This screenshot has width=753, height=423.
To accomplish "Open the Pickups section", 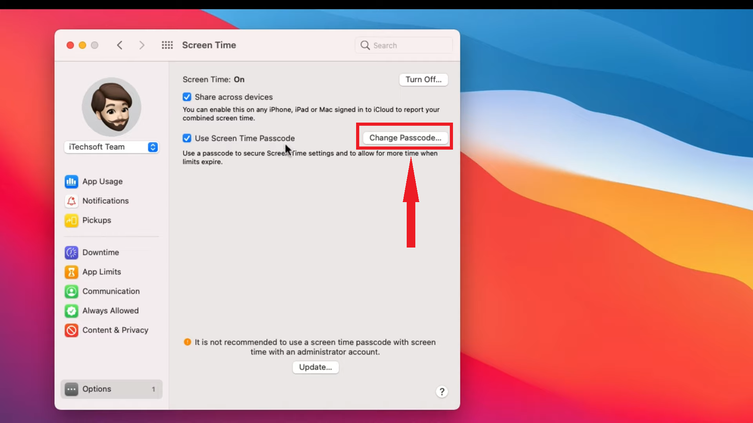I will pos(97,220).
